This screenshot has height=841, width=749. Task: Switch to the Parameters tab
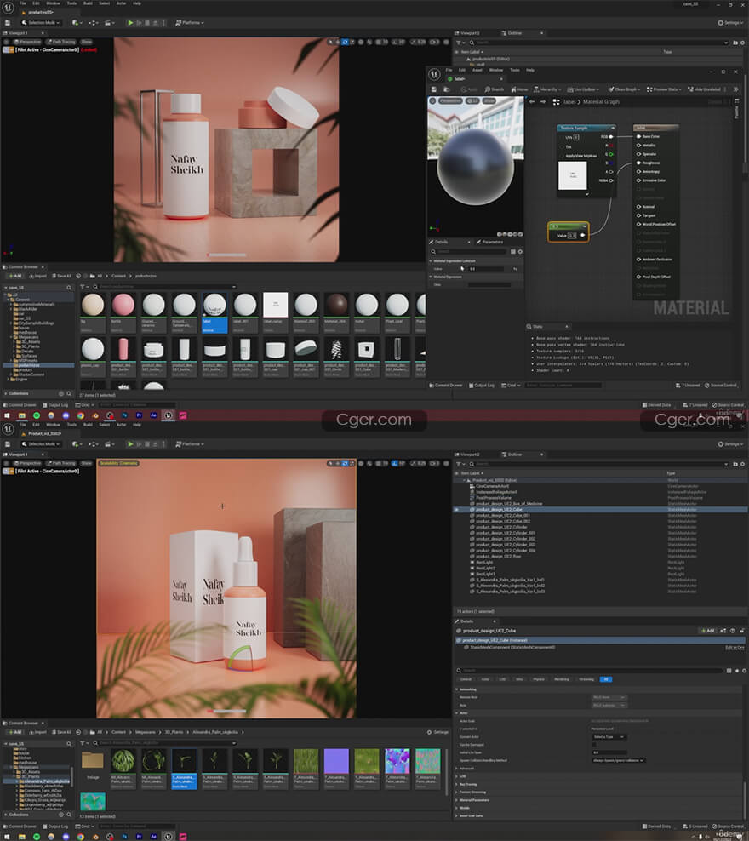(492, 242)
